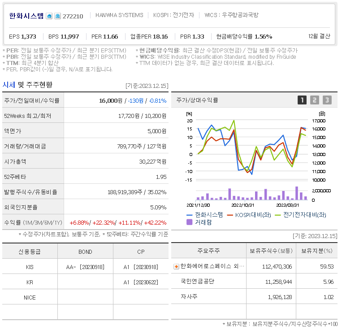Click the 12월 결산 label
This screenshot has height=330, width=342.
[x=319, y=36]
